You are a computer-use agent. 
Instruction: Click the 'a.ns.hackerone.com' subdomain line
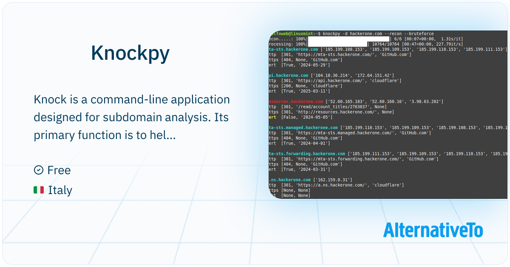point(311,180)
